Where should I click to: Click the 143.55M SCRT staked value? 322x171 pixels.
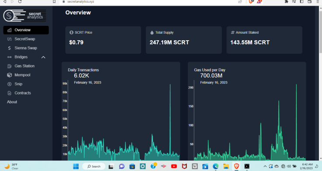(x=250, y=42)
